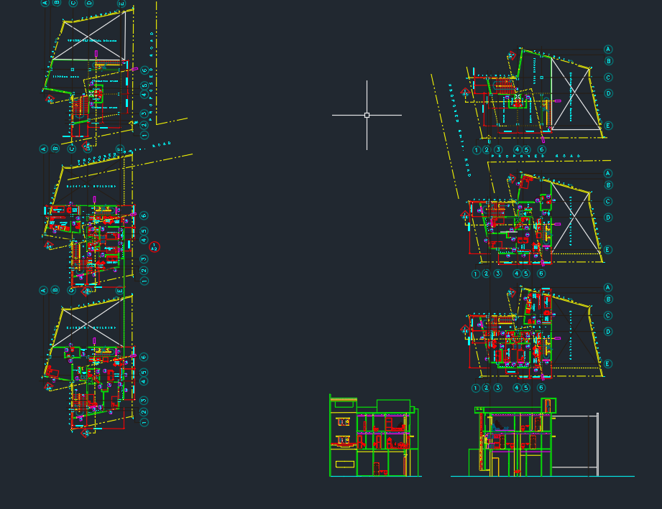Image resolution: width=662 pixels, height=509 pixels.
Task: Select grid bubble 5 below the middle-right plan
Action: pyautogui.click(x=526, y=274)
